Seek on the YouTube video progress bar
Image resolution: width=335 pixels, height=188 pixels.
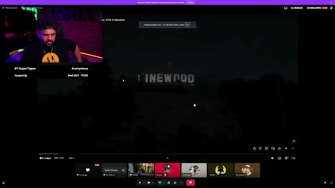(x=167, y=154)
